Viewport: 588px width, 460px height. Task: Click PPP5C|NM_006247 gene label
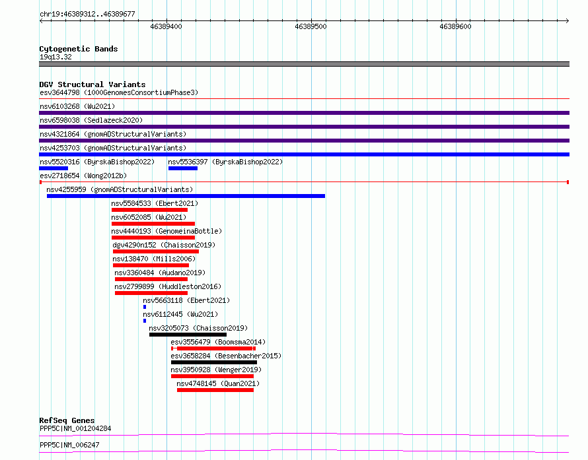pos(69,445)
